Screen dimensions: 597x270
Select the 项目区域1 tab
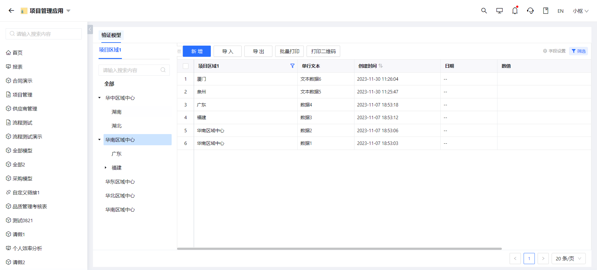pos(110,50)
